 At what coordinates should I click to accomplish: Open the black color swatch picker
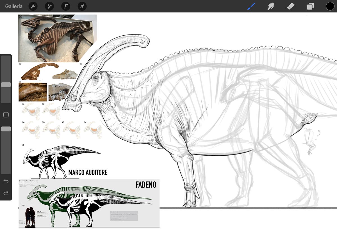point(330,6)
